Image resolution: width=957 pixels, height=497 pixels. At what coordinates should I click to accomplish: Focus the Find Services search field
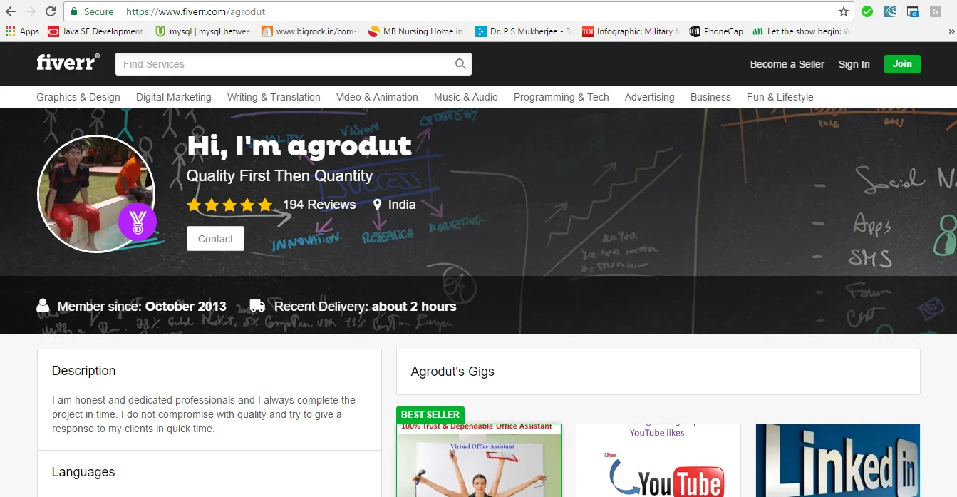pos(285,64)
